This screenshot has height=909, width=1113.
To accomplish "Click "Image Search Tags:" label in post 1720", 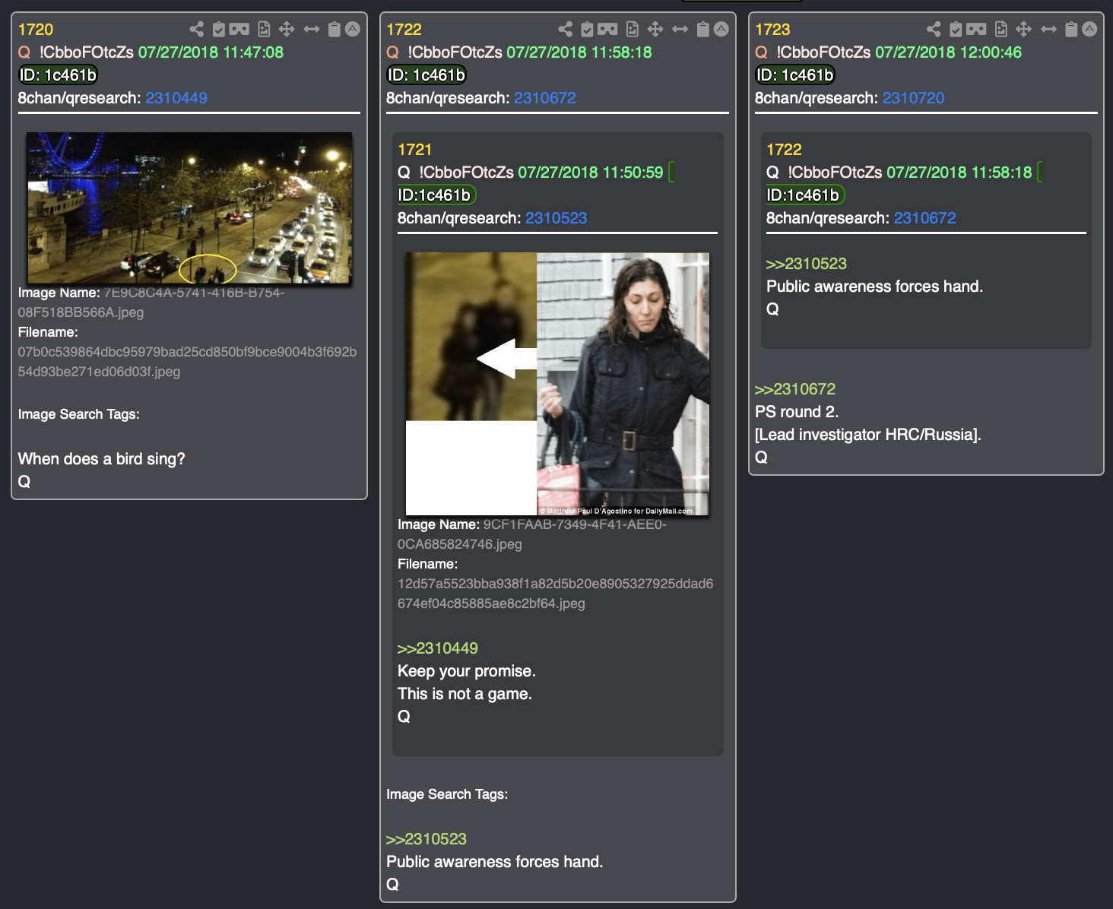I will pos(78,414).
